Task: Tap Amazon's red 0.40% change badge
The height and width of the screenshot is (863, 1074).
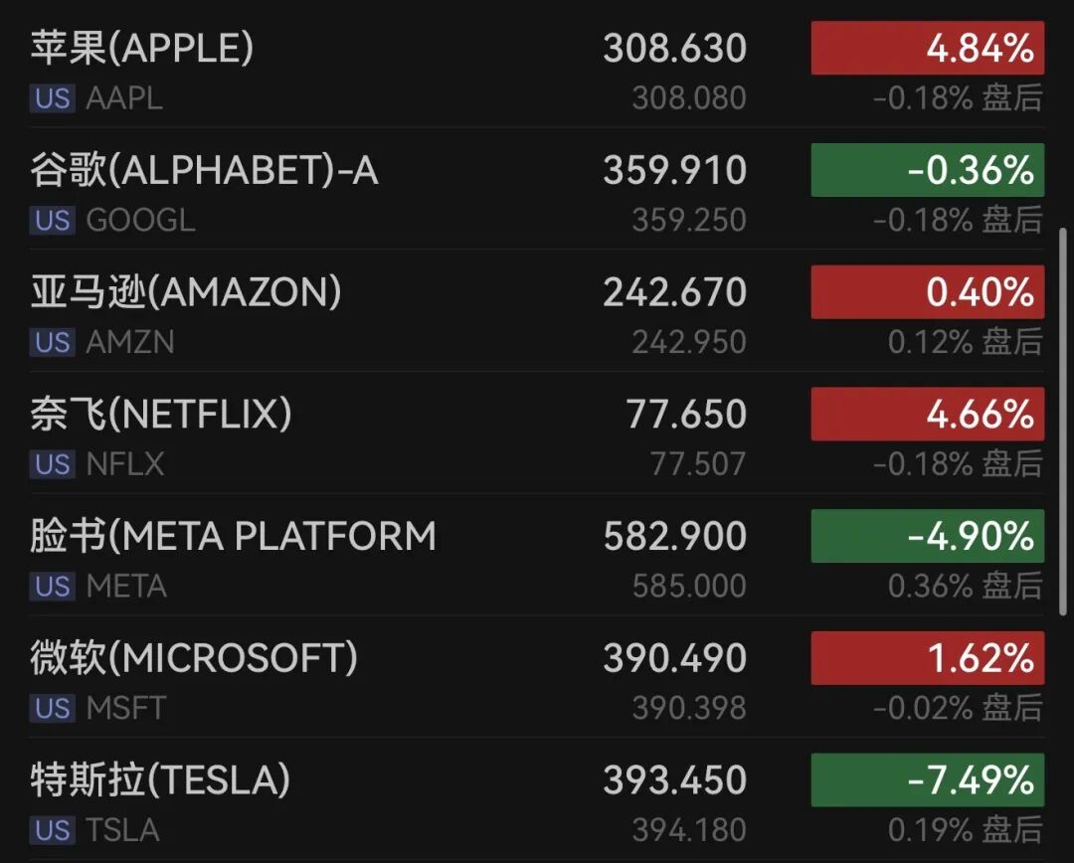Action: [x=928, y=291]
